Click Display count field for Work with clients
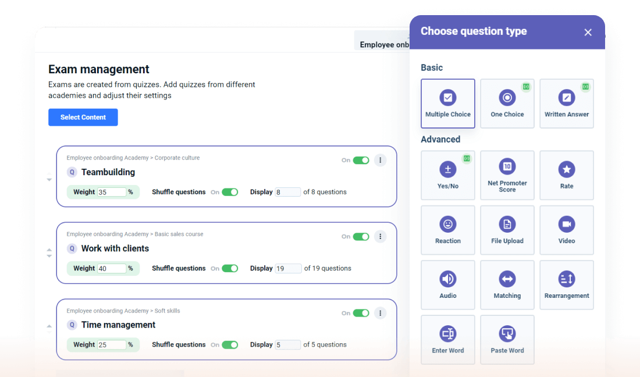Image resolution: width=640 pixels, height=377 pixels. [287, 268]
